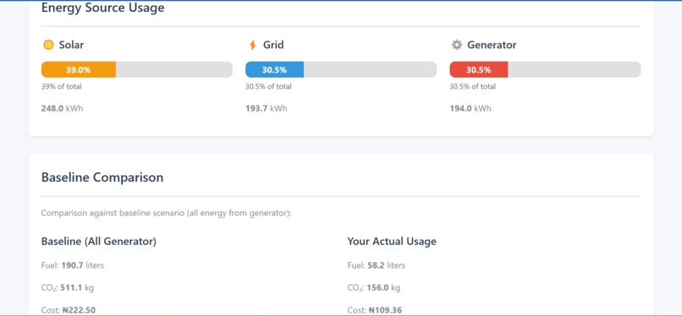Click the actual CO₂ 156.0 kg value
The width and height of the screenshot is (682, 316).
click(x=374, y=288)
